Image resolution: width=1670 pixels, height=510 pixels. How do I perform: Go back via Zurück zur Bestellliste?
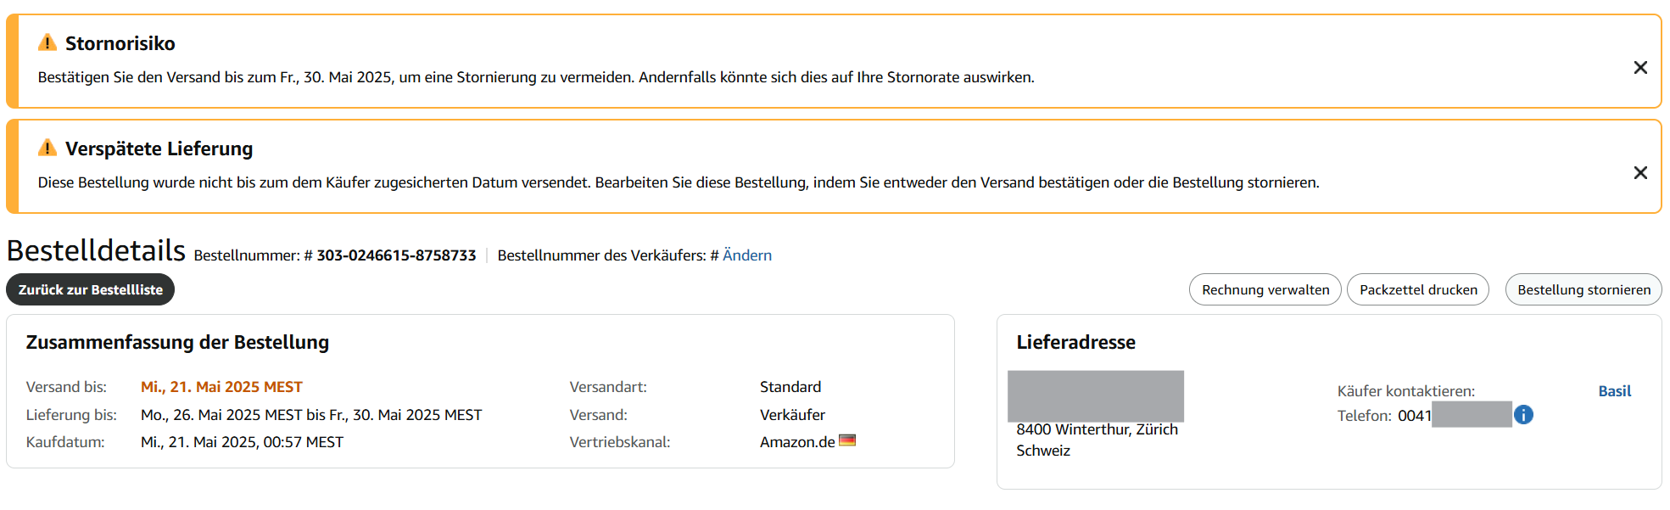point(91,289)
